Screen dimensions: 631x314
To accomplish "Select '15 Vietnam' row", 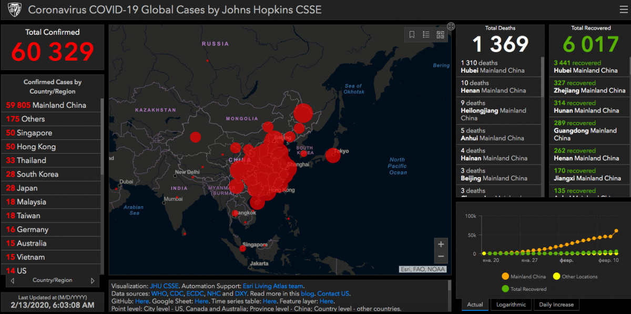I will point(52,257).
